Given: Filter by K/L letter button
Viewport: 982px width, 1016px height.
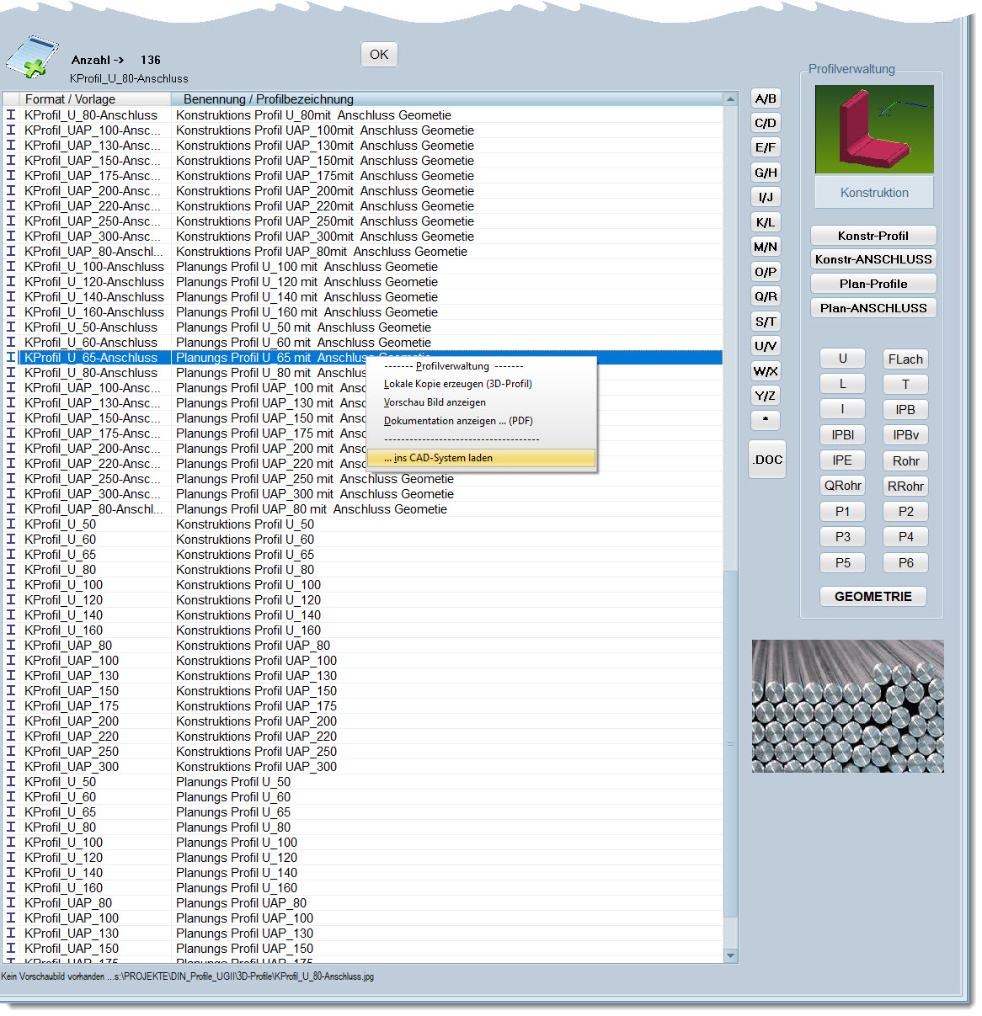Looking at the screenshot, I should coord(766,222).
